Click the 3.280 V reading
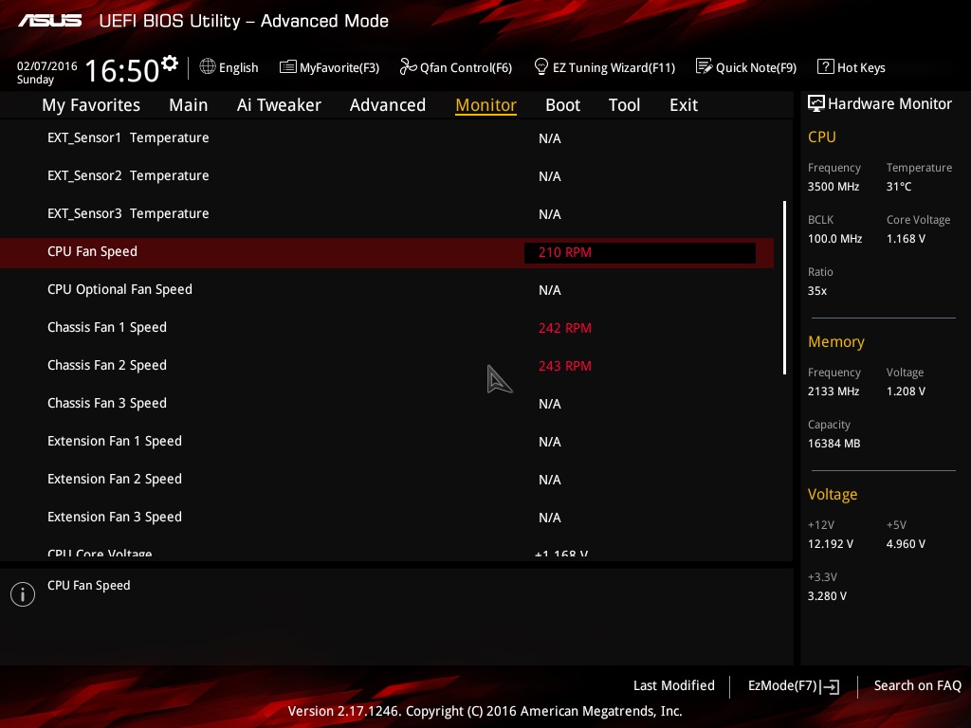 click(827, 596)
